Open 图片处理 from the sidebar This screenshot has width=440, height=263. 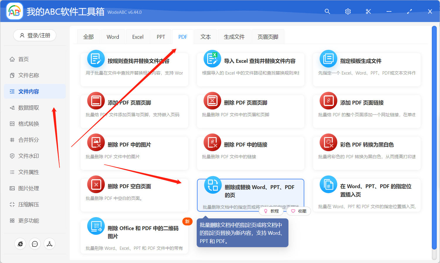coord(24,188)
